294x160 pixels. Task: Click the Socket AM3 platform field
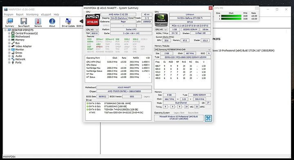pyautogui.click(x=131, y=29)
